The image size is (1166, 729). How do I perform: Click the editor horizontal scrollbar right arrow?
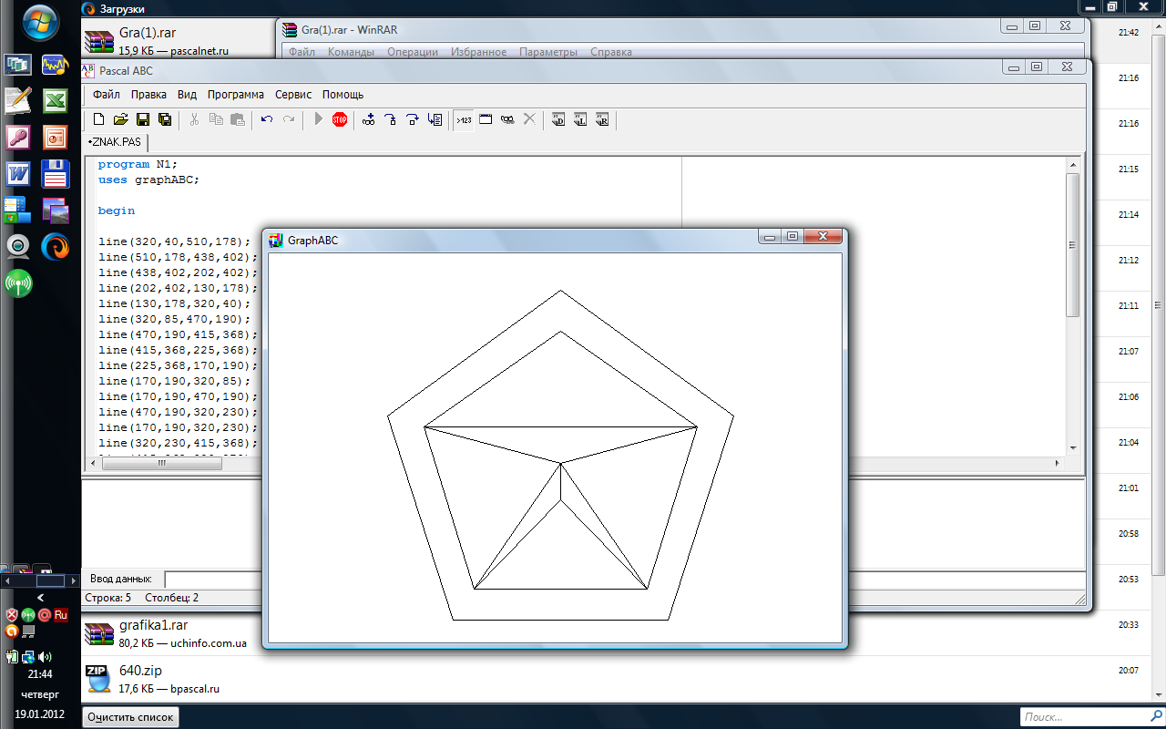(x=1057, y=463)
